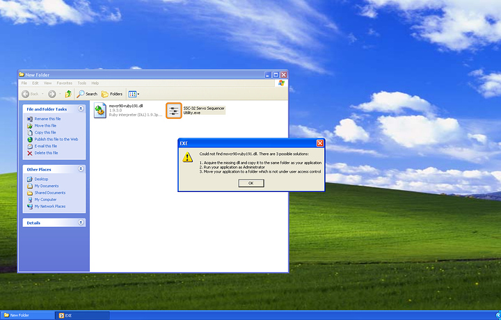The image size is (501, 320).
Task: Switch to EXE taskbar button
Action: point(82,315)
